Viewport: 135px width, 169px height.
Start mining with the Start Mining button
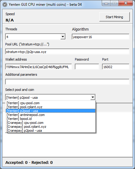(114, 17)
